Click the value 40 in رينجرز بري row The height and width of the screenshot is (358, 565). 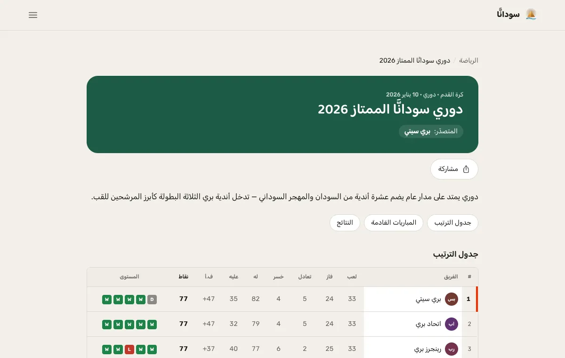(x=234, y=349)
